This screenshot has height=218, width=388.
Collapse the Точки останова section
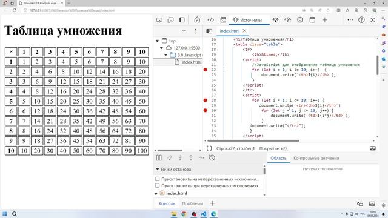click(x=158, y=169)
